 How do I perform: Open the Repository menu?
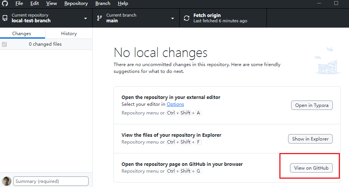(76, 3)
